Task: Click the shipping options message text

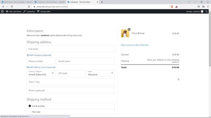Action: 163,61
